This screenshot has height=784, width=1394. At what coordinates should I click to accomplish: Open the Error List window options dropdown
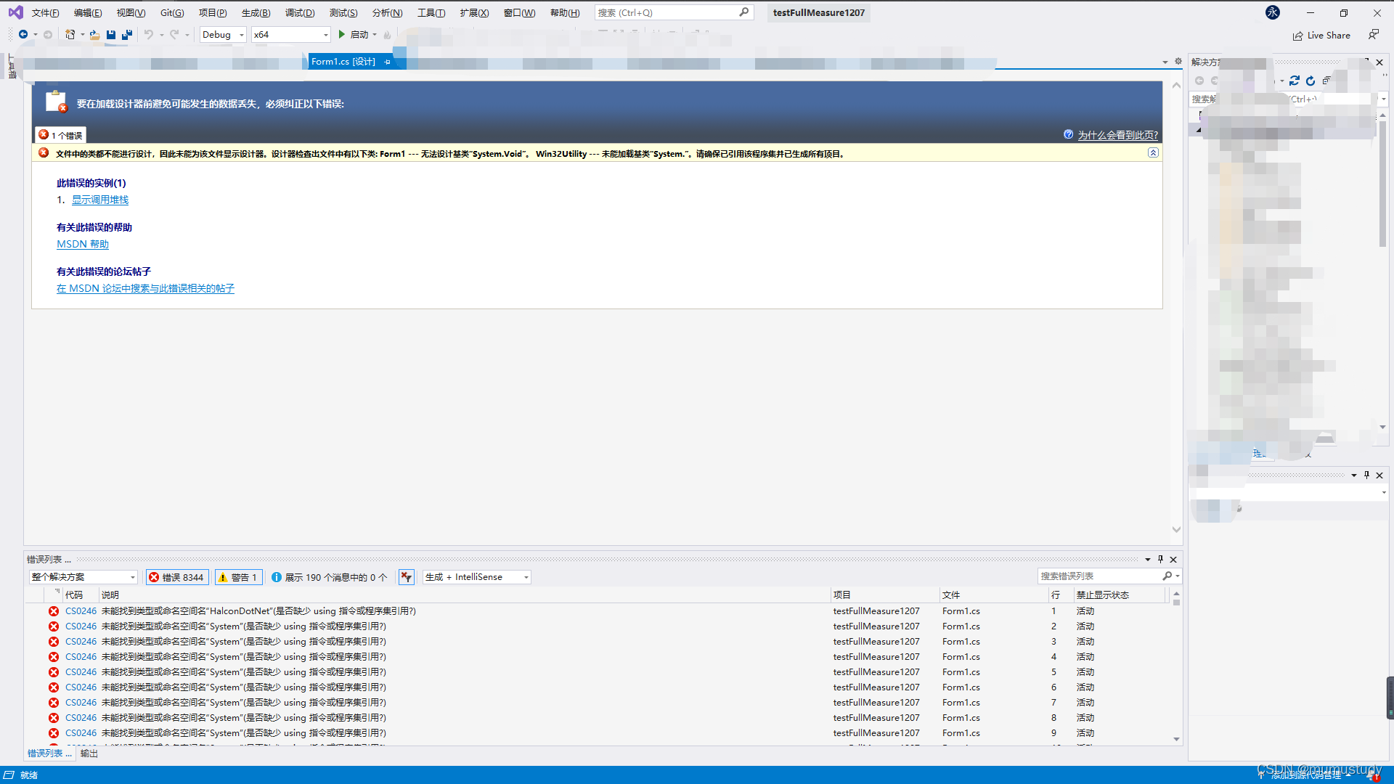(x=1147, y=560)
